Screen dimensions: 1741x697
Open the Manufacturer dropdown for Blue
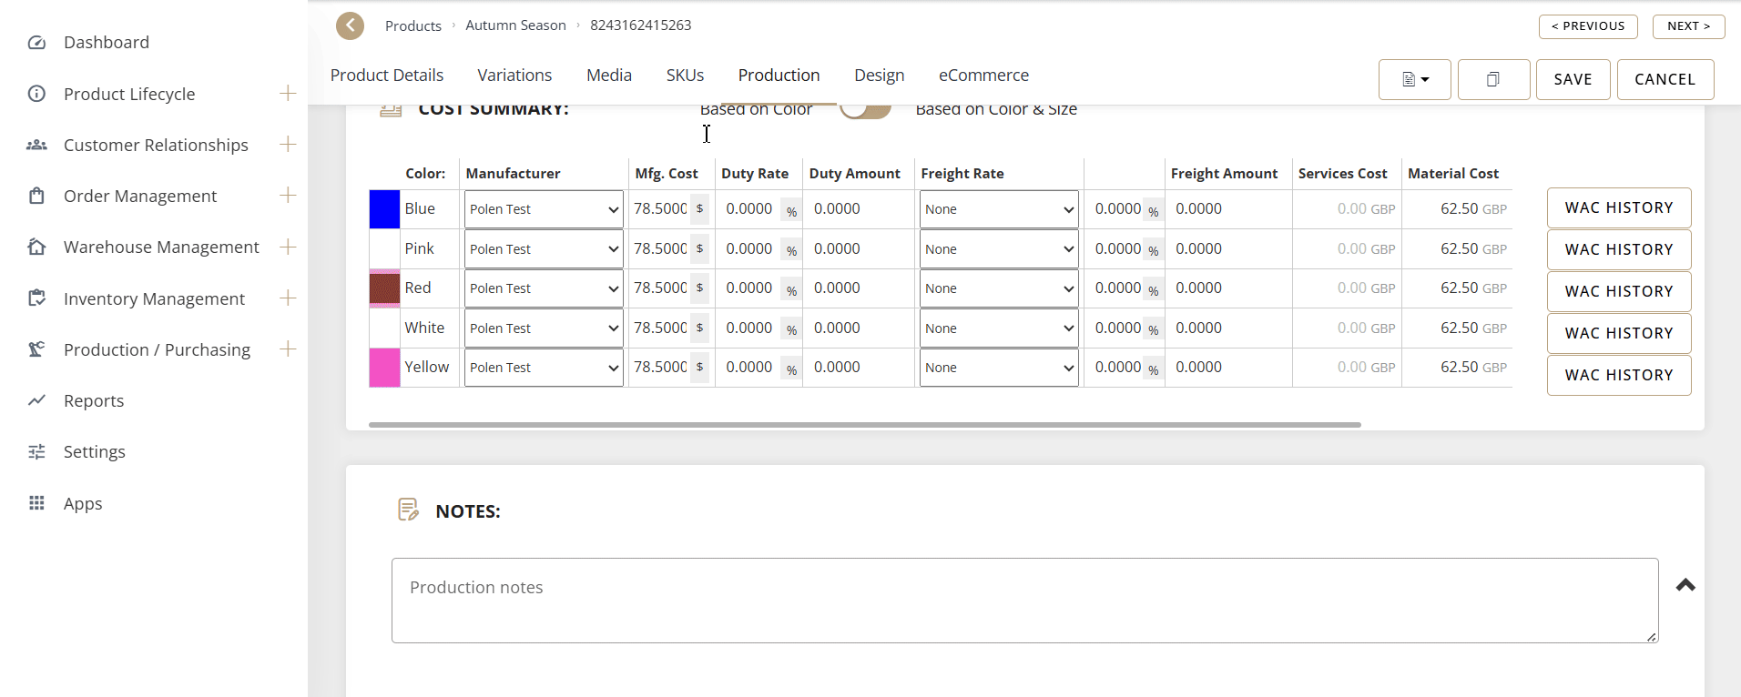click(544, 209)
